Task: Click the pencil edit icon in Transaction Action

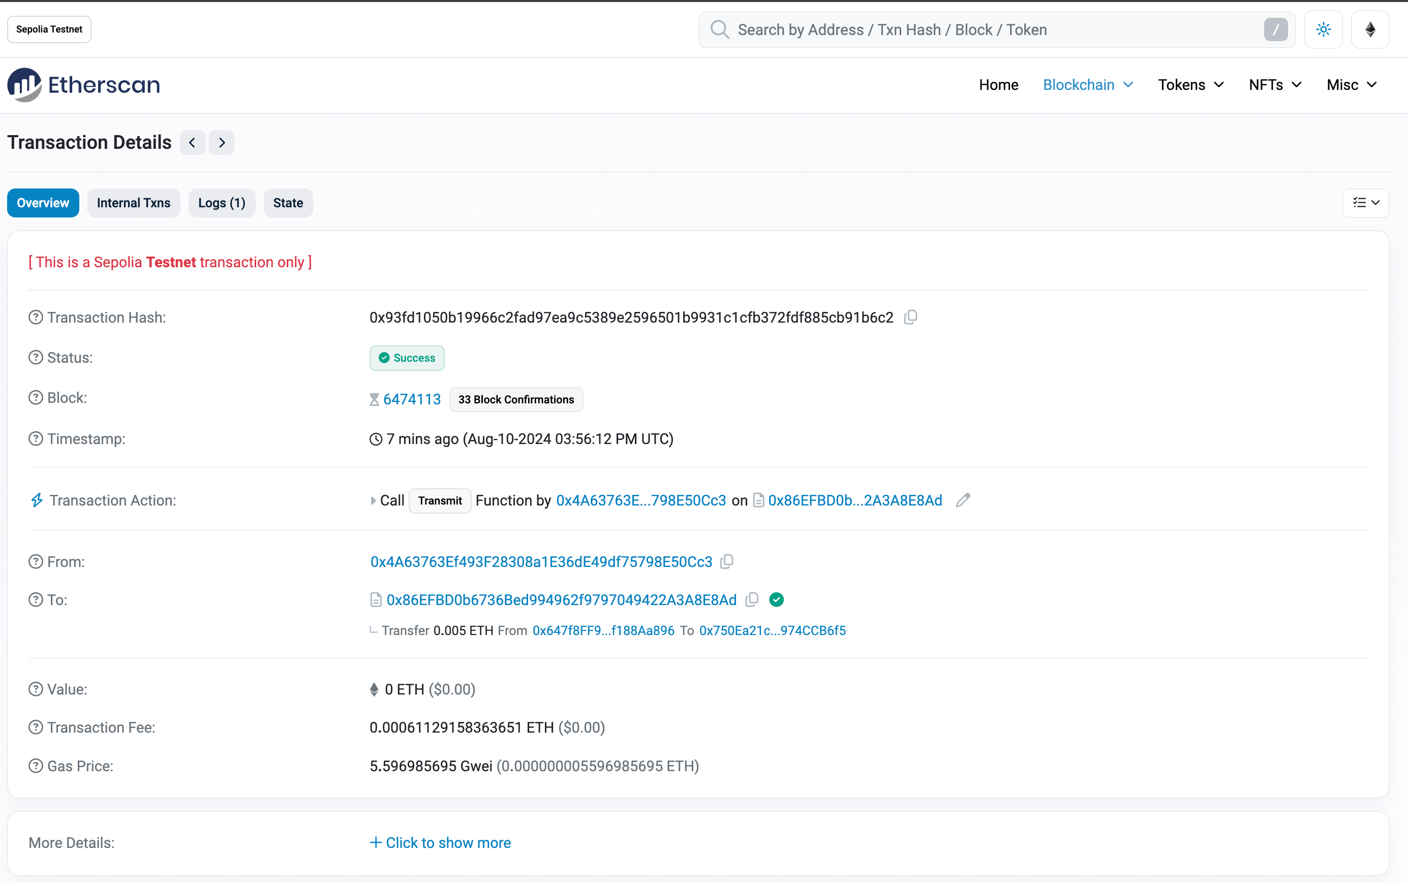Action: click(x=963, y=500)
